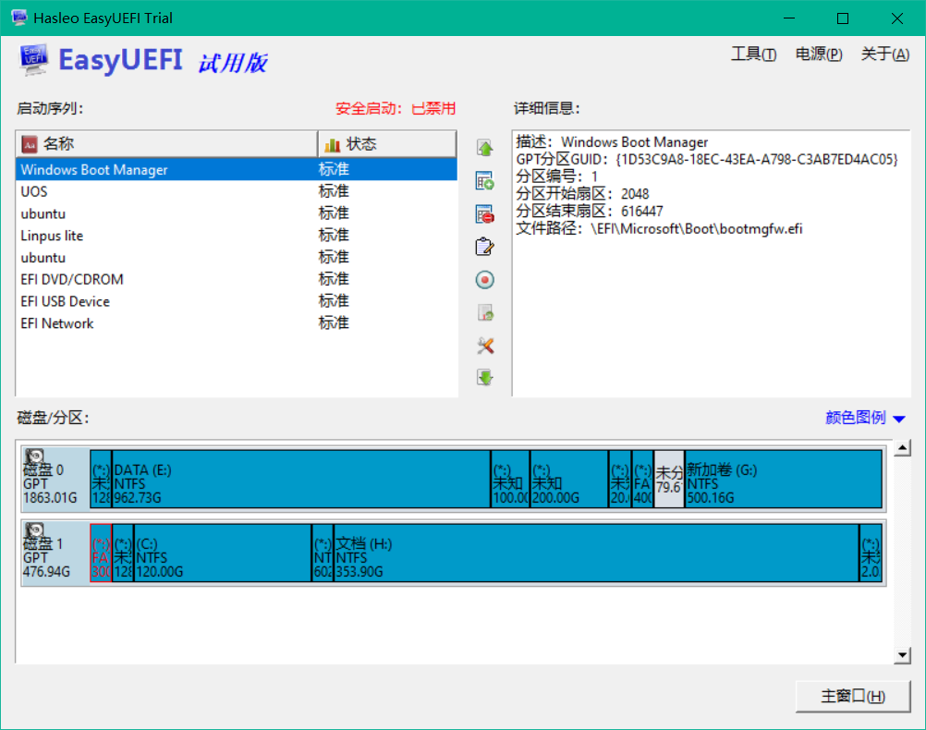
Task: Select the Linpus lite boot entry
Action: click(x=237, y=236)
